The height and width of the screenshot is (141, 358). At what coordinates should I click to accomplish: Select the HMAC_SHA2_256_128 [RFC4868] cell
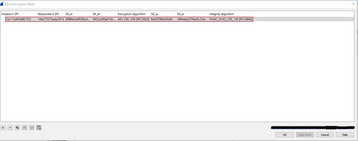(230, 19)
